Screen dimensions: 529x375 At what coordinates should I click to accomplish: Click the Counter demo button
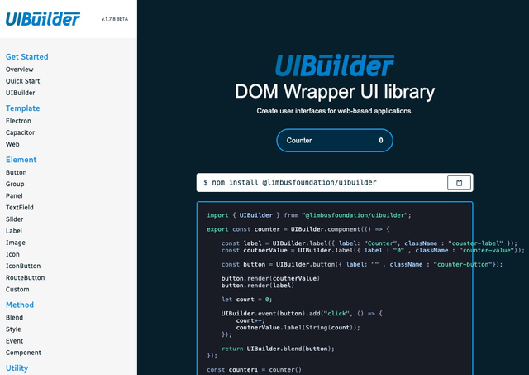click(335, 140)
